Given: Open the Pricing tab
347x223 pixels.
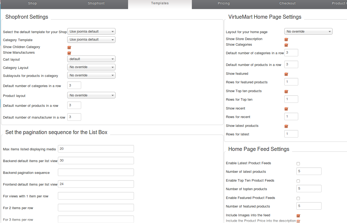Looking at the screenshot, I should 224,4.
